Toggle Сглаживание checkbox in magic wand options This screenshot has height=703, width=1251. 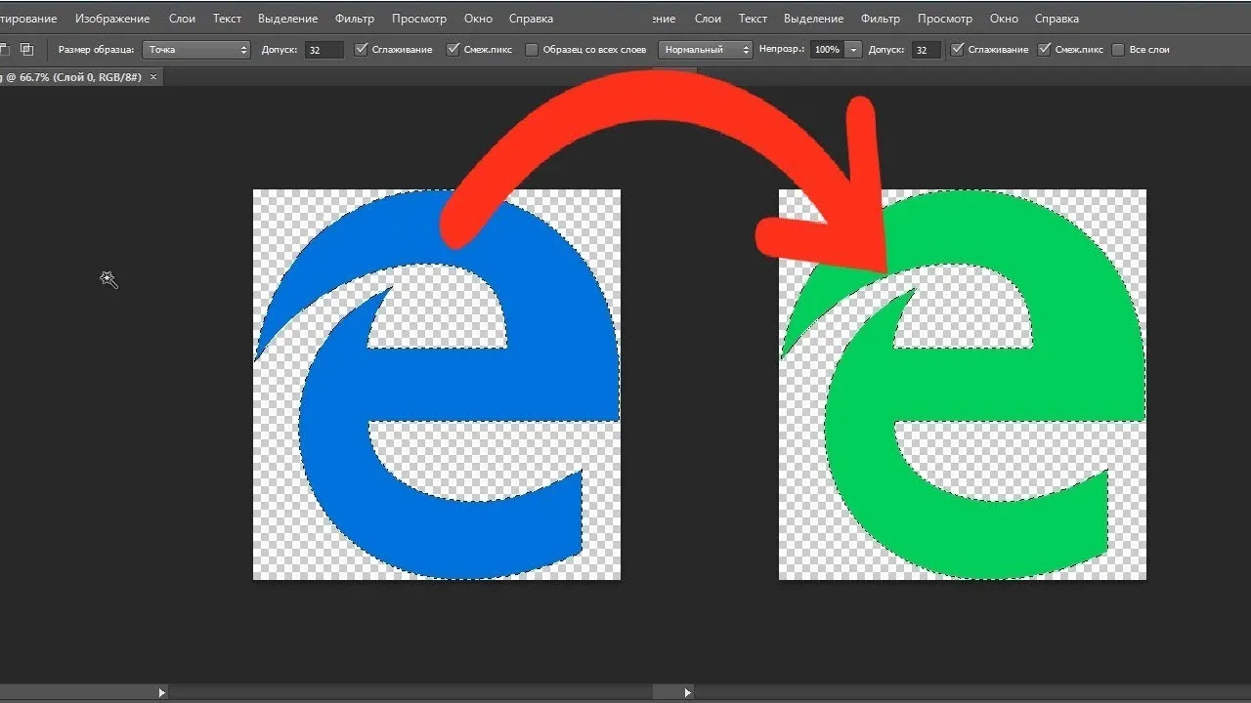coord(362,49)
